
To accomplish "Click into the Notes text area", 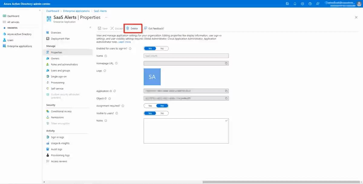I will click(x=186, y=131).
